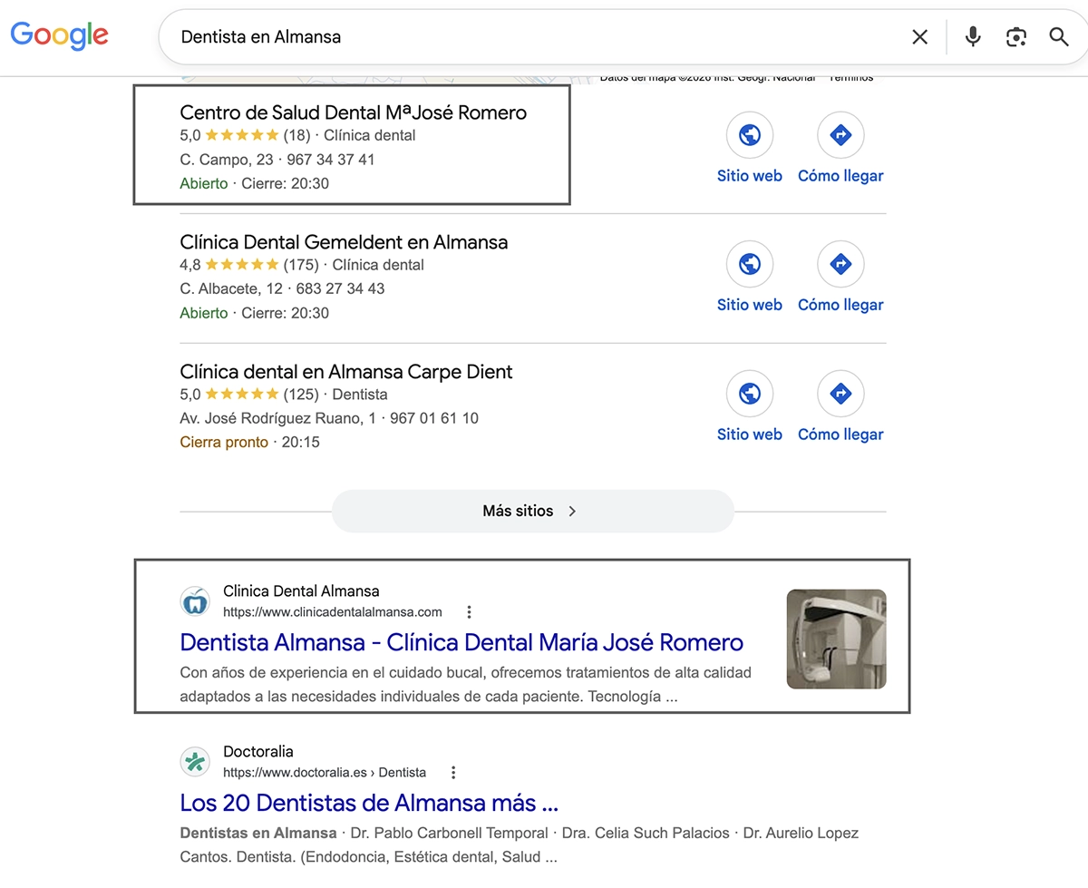The image size is (1088, 888).
Task: Open the three-dot menu for Doctoralia result
Action: pyautogui.click(x=453, y=773)
